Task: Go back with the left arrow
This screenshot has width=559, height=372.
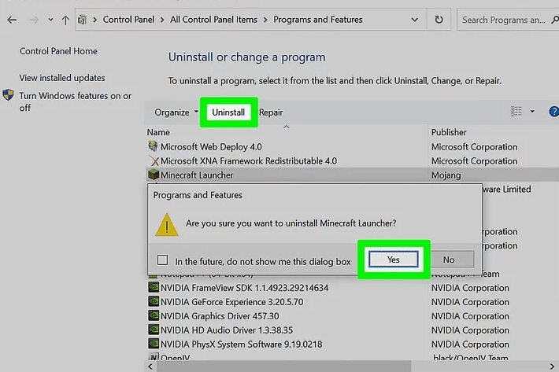Action: point(12,20)
